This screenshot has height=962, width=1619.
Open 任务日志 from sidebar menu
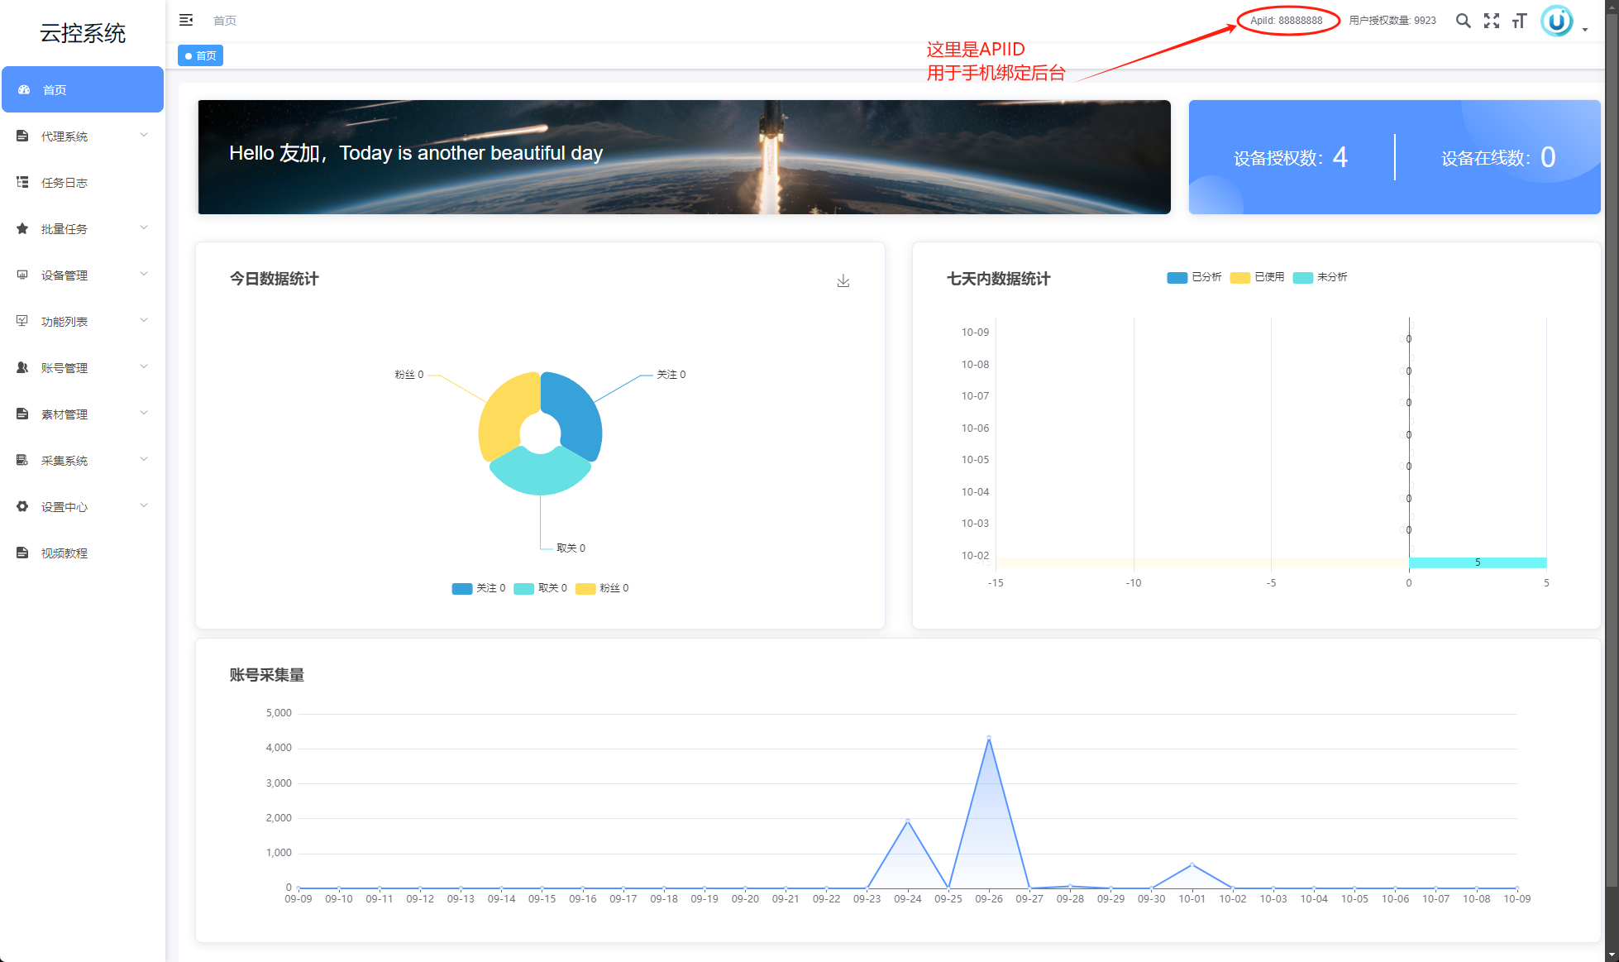[x=64, y=182]
